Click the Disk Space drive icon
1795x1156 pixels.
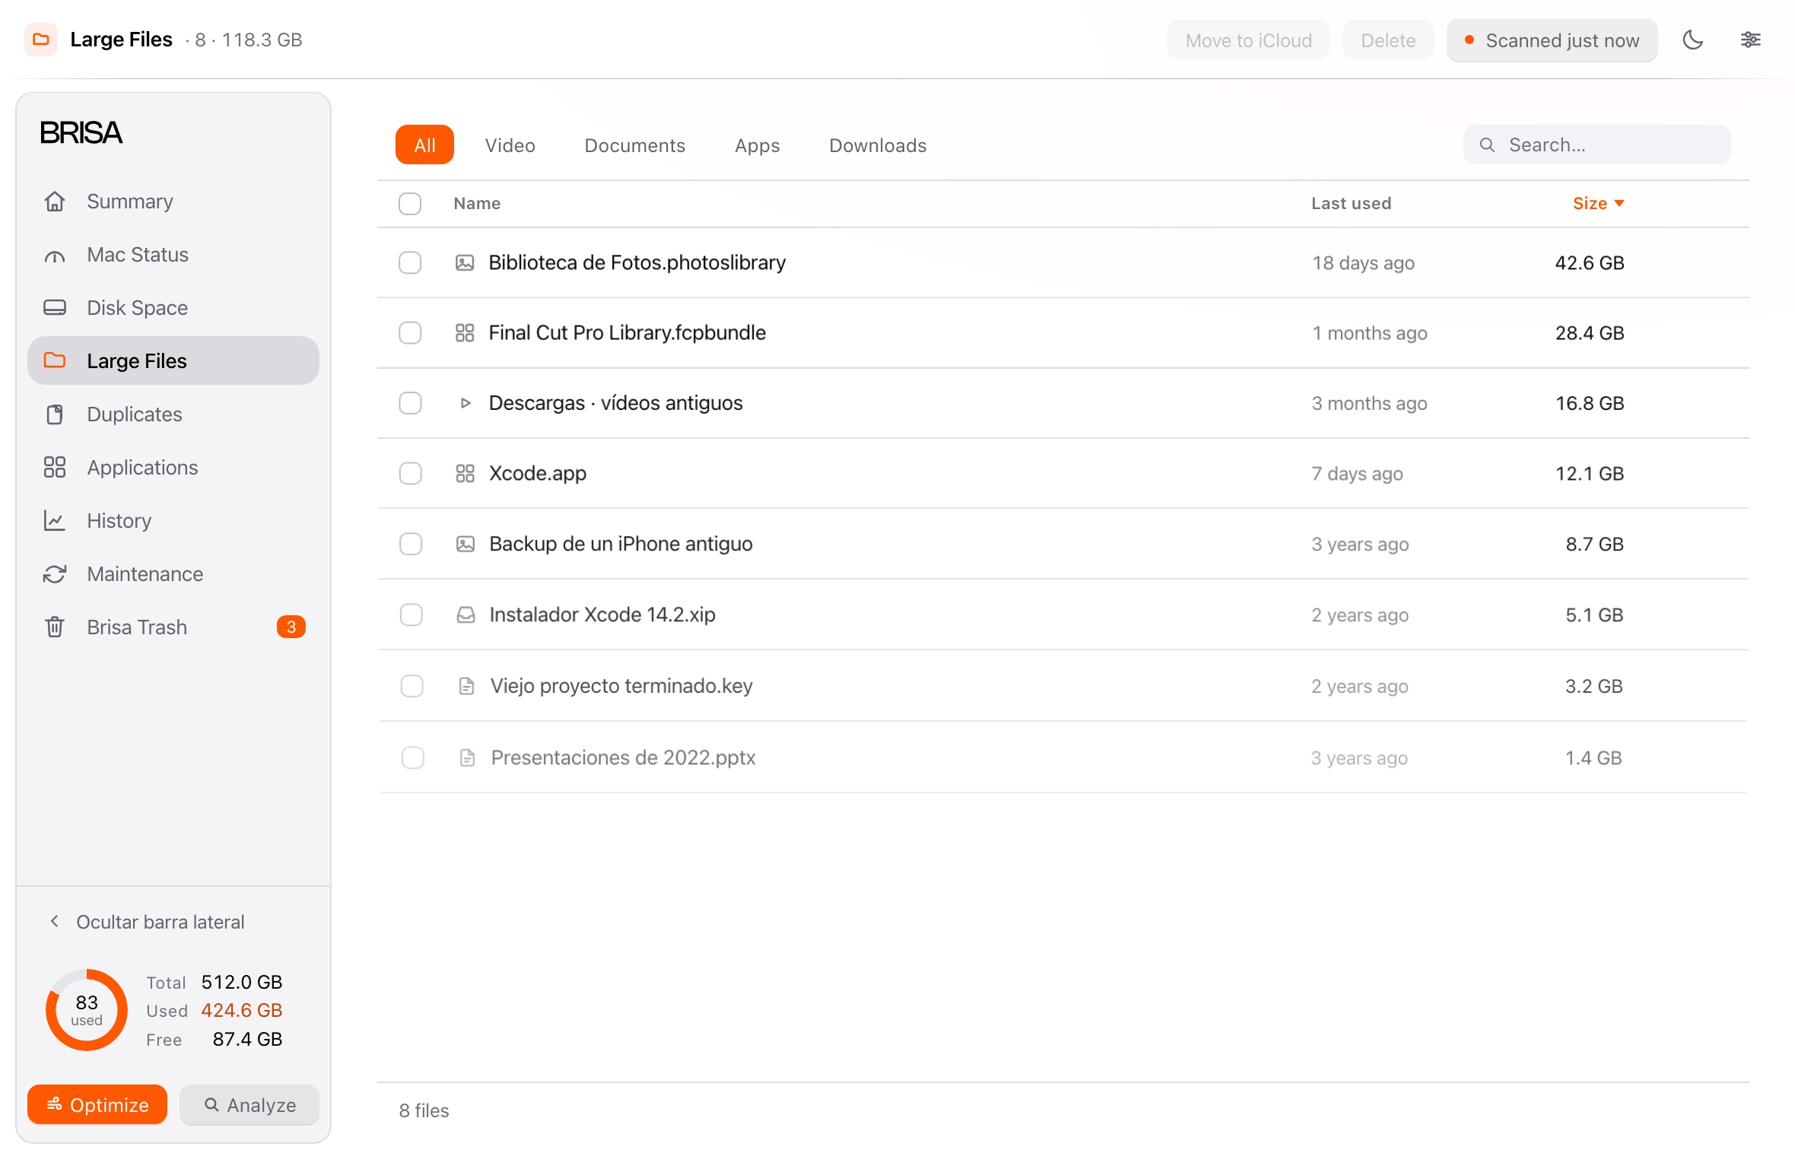tap(55, 308)
